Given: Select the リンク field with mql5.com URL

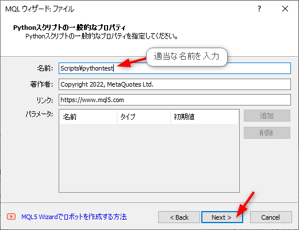Looking at the screenshot, I should click(175, 100).
